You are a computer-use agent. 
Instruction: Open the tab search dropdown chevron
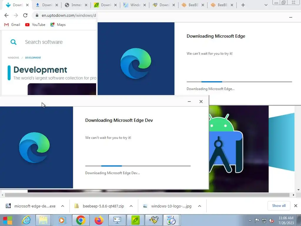[266, 5]
